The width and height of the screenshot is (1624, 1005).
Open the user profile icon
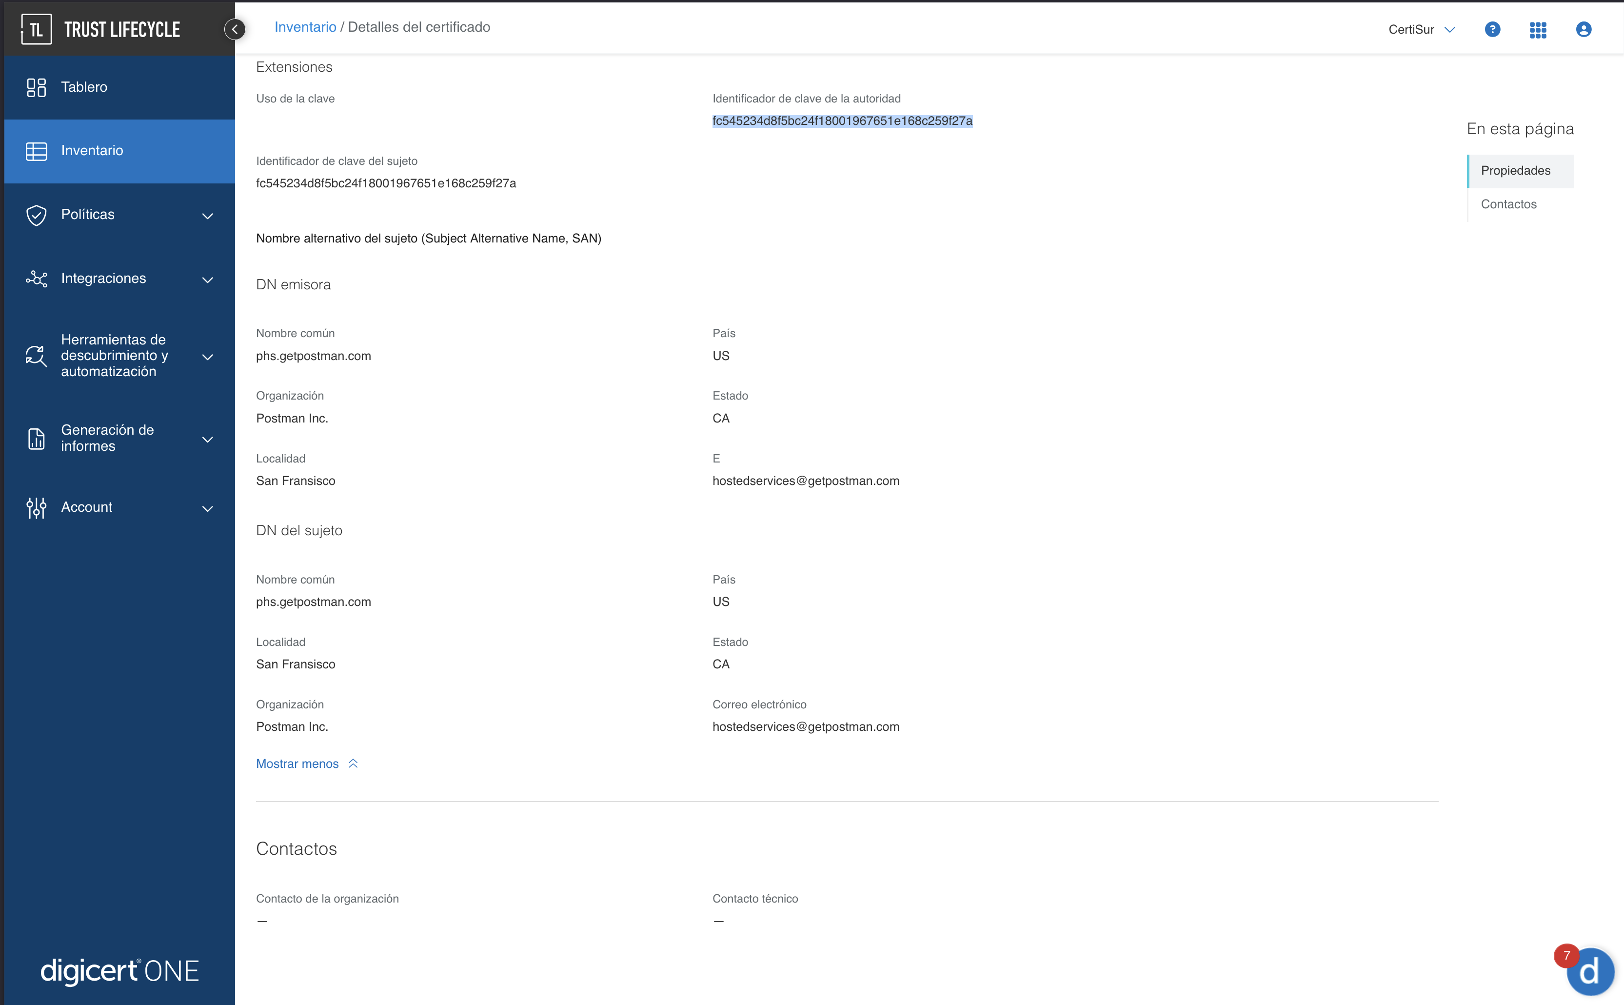click(x=1584, y=29)
